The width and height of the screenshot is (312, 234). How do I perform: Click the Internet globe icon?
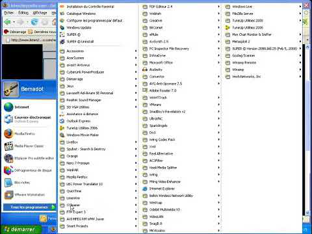8,107
